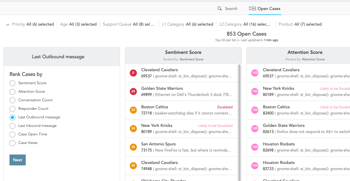This screenshot has height=181, width=350.
Task: Click the Rank Cases by heading
Action: click(x=26, y=74)
